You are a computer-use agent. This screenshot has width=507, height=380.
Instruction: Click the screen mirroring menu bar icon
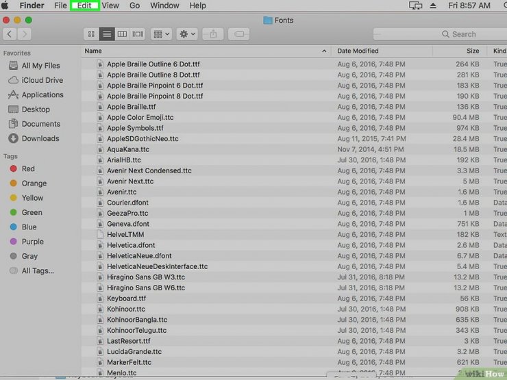(415, 5)
